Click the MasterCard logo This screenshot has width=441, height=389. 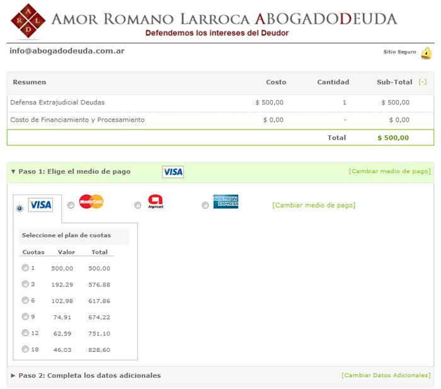point(91,201)
